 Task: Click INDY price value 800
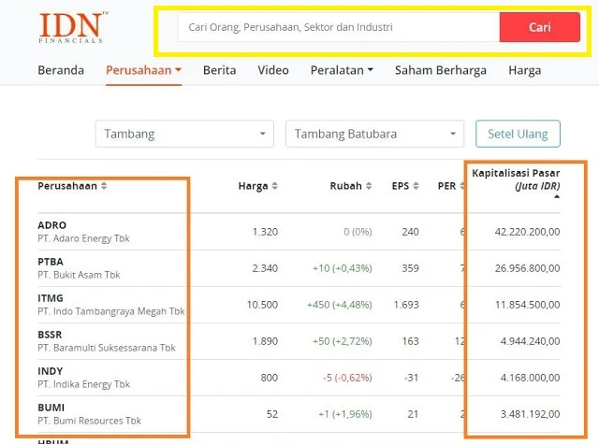click(270, 378)
